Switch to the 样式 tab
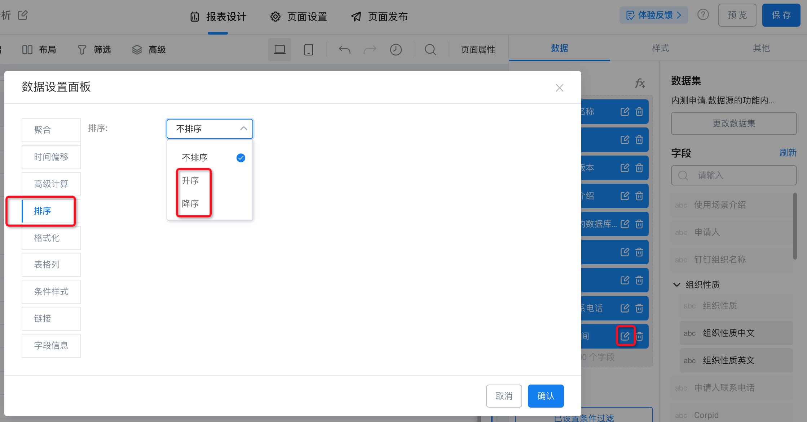This screenshot has width=807, height=422. [661, 48]
